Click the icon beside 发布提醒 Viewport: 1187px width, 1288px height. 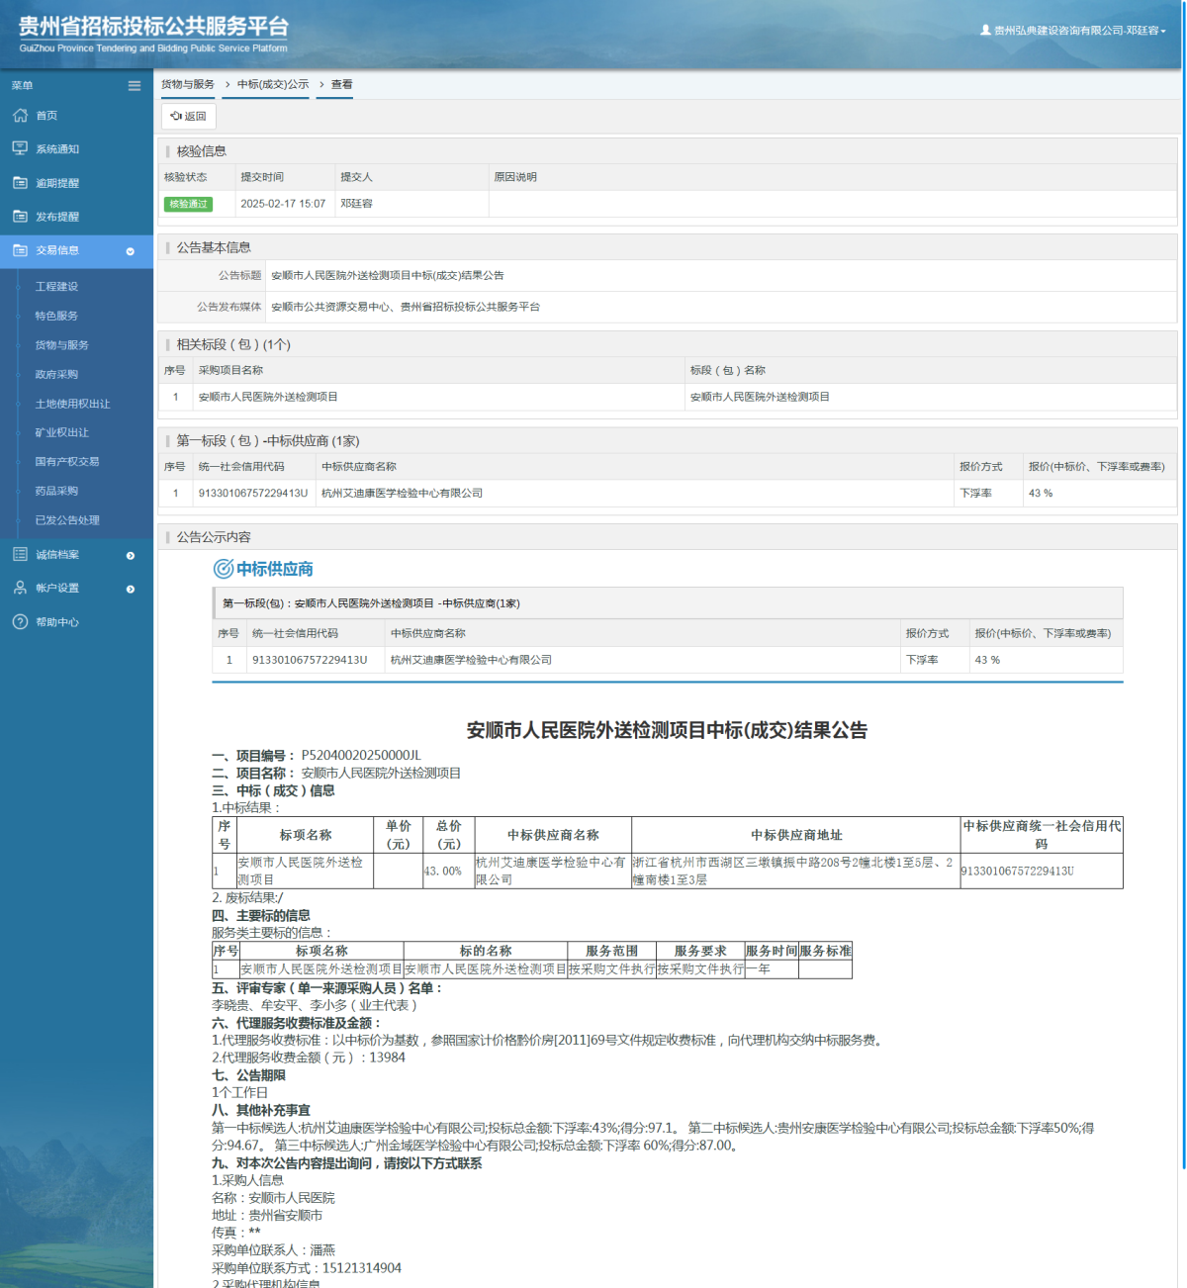(20, 217)
